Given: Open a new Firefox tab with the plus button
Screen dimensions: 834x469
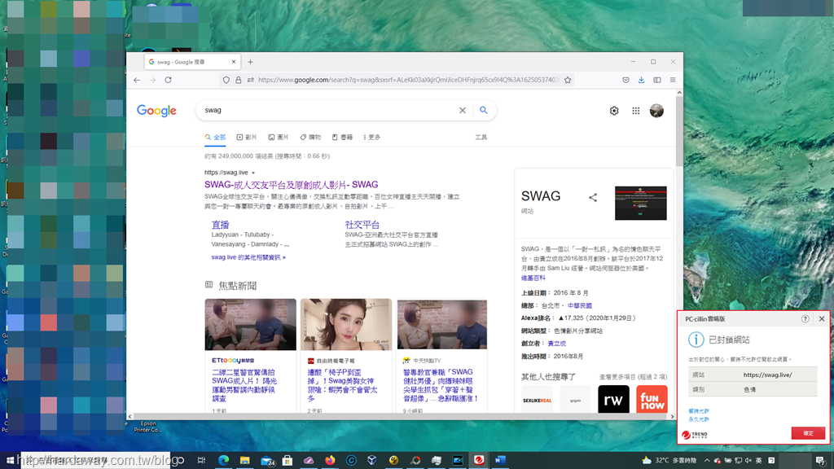Looking at the screenshot, I should pyautogui.click(x=251, y=62).
